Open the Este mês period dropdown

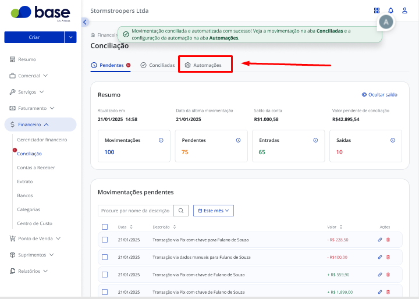[x=214, y=211]
